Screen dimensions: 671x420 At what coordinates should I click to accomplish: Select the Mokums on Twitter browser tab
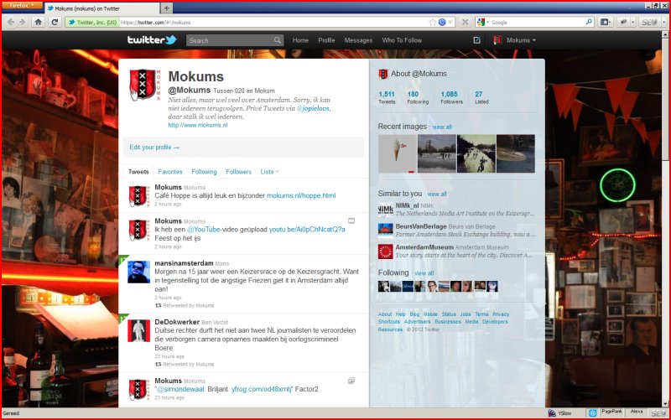click(x=101, y=8)
